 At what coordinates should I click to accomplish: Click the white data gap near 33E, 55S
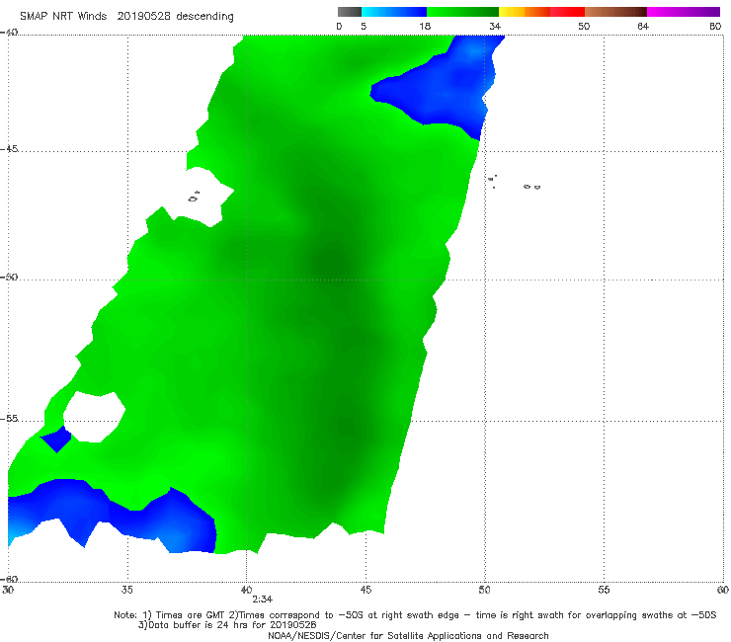pyautogui.click(x=95, y=417)
